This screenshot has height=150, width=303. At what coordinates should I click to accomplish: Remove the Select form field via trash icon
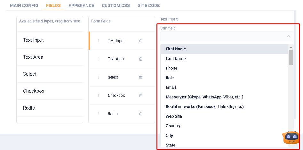coord(141,77)
